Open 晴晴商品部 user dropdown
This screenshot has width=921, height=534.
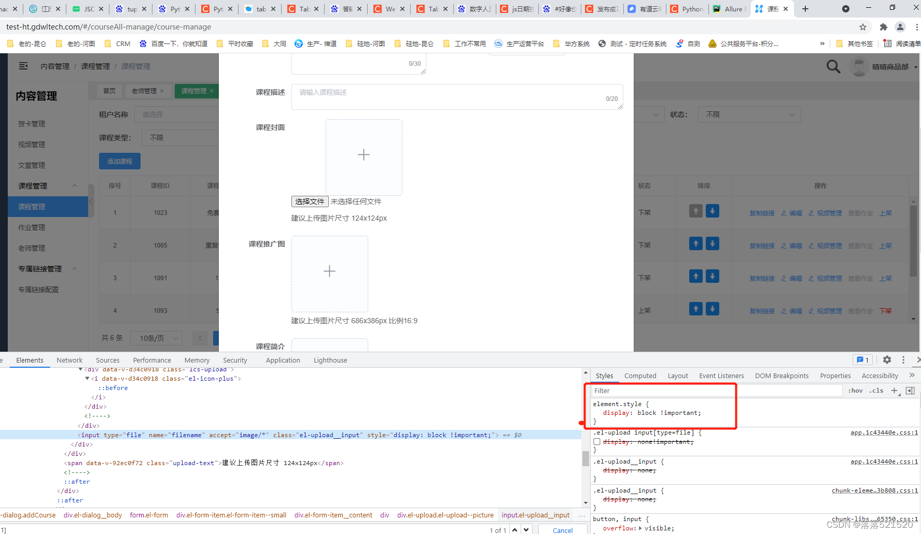(895, 67)
